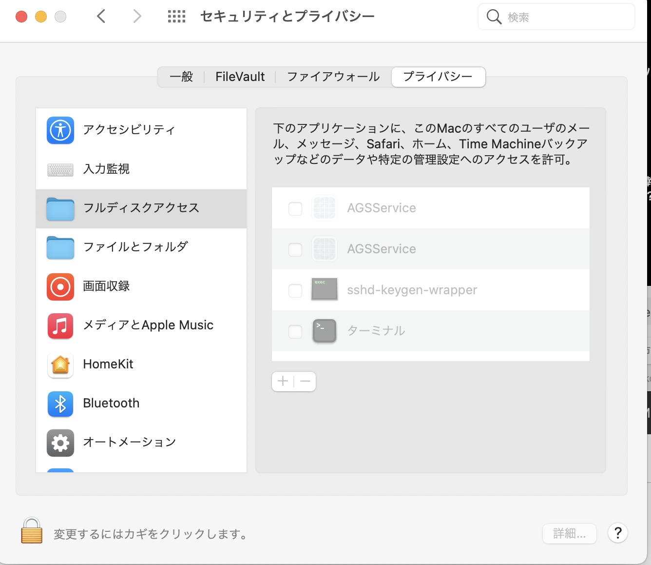This screenshot has width=651, height=565.
Task: Click the padlock icon to unlock changes
Action: point(32,530)
